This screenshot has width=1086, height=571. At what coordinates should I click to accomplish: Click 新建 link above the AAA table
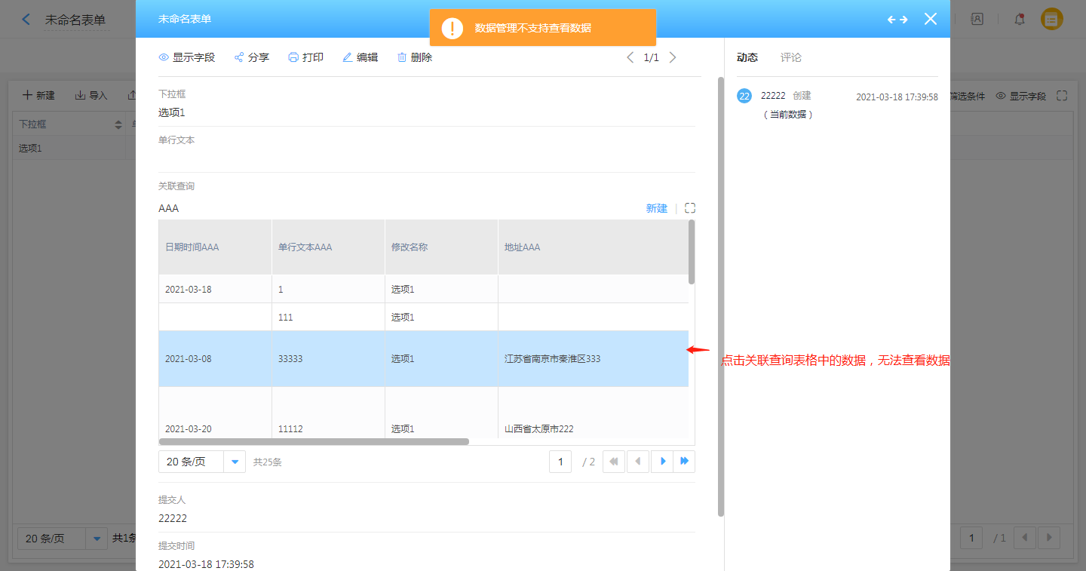656,208
